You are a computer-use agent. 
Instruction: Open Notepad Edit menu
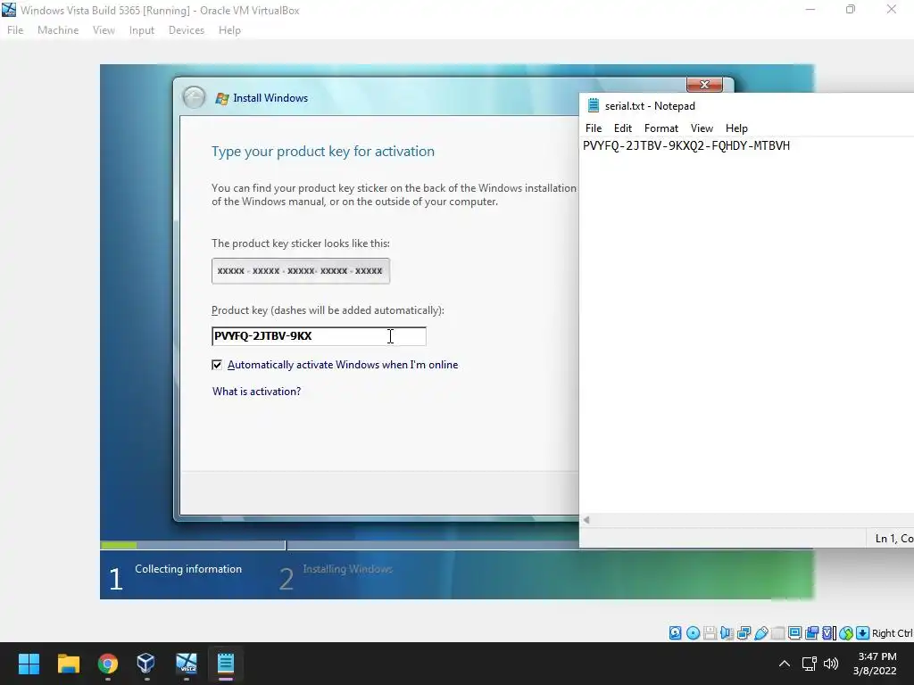622,128
